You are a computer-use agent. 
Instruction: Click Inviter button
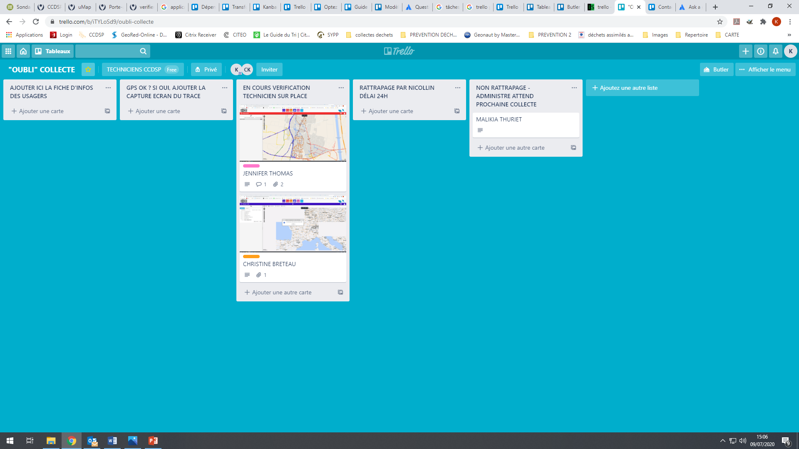pyautogui.click(x=269, y=69)
